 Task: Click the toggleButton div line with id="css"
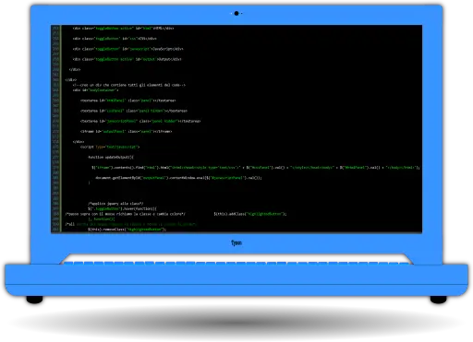[x=115, y=39]
